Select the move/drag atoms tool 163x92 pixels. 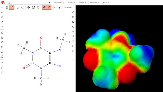pos(29,7)
